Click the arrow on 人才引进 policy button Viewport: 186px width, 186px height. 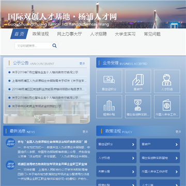(133, 158)
